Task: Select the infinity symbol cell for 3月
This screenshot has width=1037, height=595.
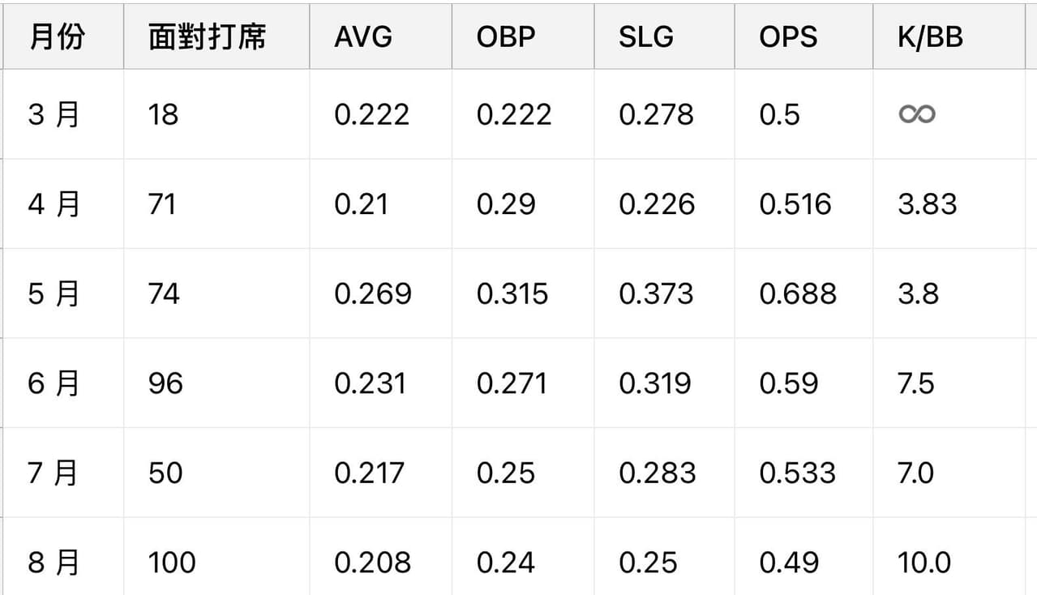Action: coord(949,114)
